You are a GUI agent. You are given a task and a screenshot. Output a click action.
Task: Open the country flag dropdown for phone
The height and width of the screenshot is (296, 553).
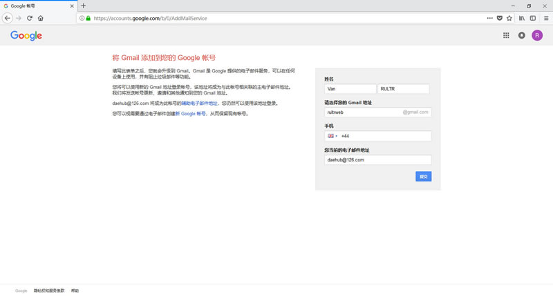(x=332, y=136)
